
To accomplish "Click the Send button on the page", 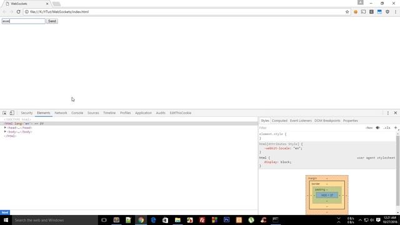I will click(52, 21).
